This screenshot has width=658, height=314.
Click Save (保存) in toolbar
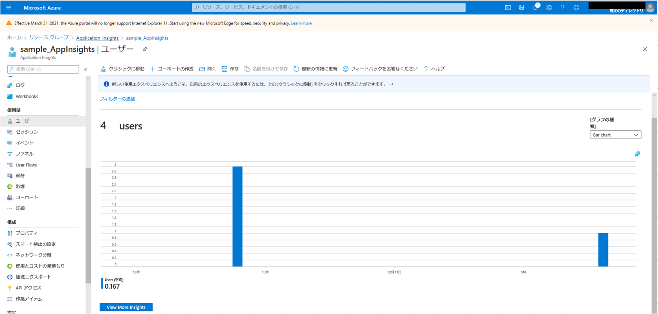230,69
